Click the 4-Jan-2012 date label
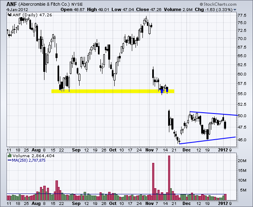 [17, 10]
